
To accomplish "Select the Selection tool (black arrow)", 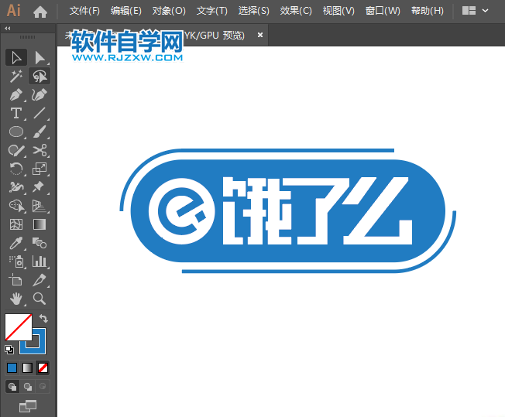I will [16, 58].
